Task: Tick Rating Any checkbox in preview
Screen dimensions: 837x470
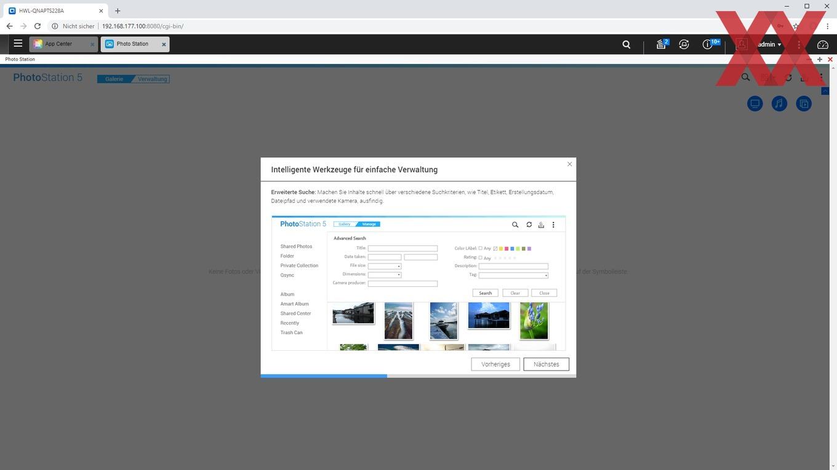Action: [x=481, y=257]
